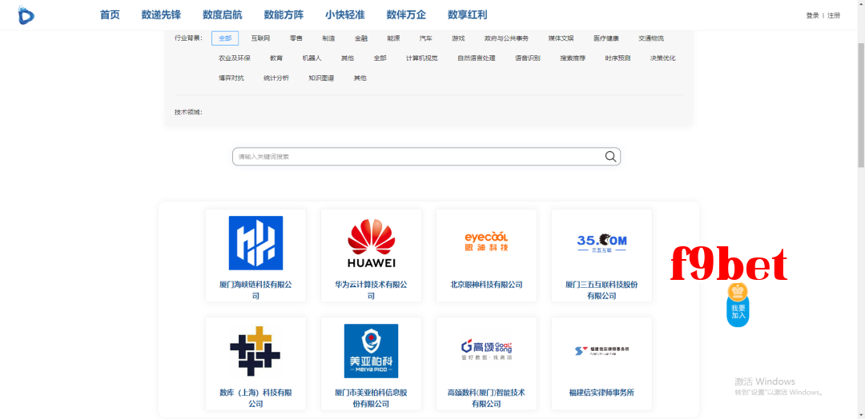Open 厦门三五互联科技股份有限公司 name

(x=601, y=290)
